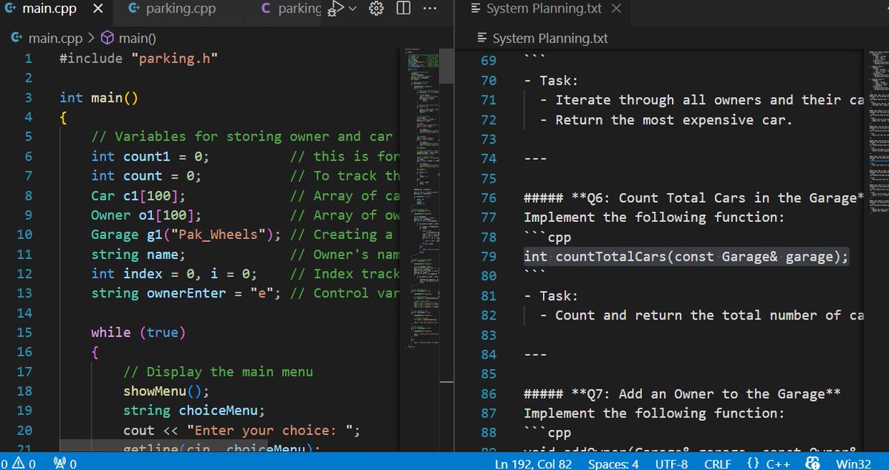
Task: Click the cout << "Enter your choice: " line
Action: coord(242,430)
